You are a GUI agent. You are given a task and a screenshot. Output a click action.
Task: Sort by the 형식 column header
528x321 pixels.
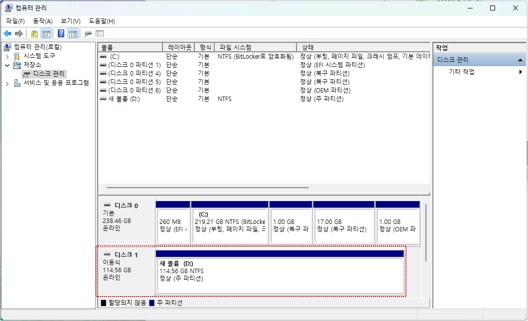(204, 47)
